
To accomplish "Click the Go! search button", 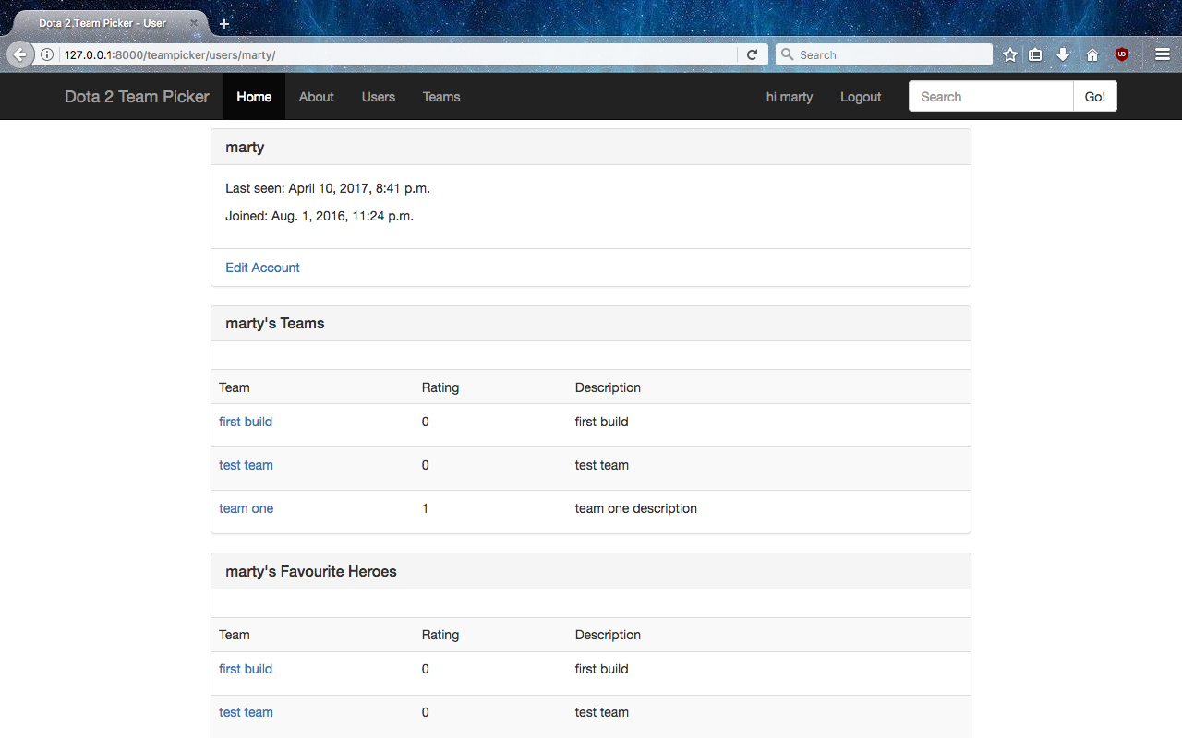I will coord(1095,97).
